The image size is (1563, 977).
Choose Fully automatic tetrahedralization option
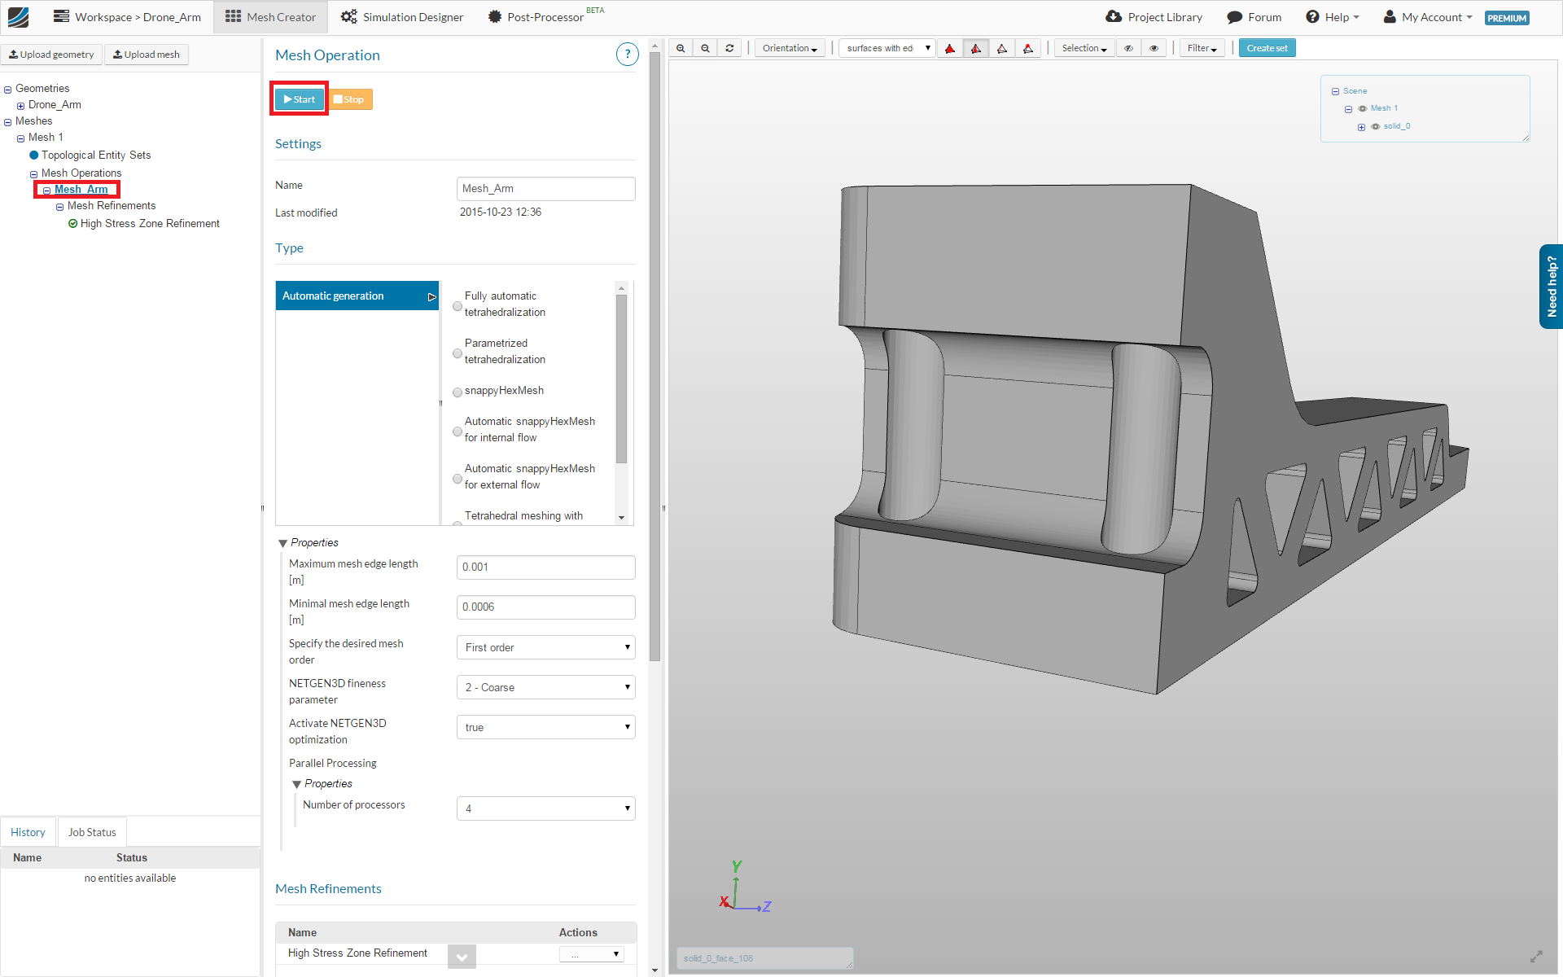[458, 306]
